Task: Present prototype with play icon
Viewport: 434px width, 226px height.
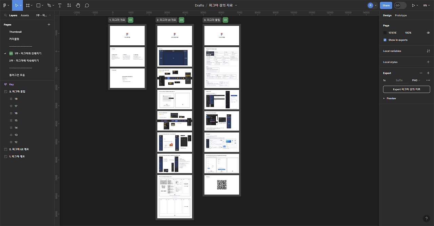Action: tap(413, 5)
